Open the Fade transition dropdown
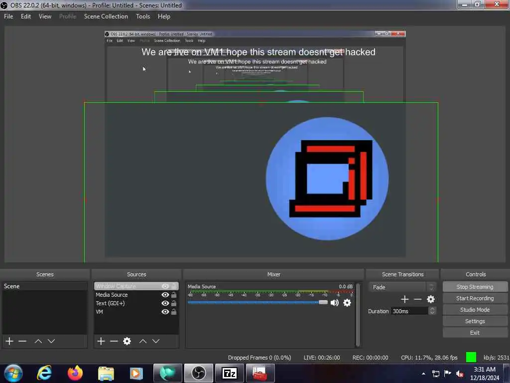Viewport: 510px width, 383px height. coord(402,287)
